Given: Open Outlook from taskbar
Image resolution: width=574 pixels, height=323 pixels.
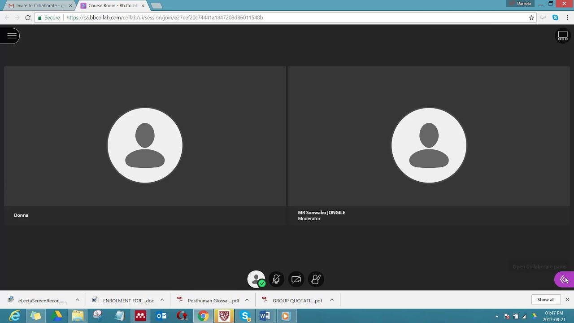Looking at the screenshot, I should coord(161,316).
